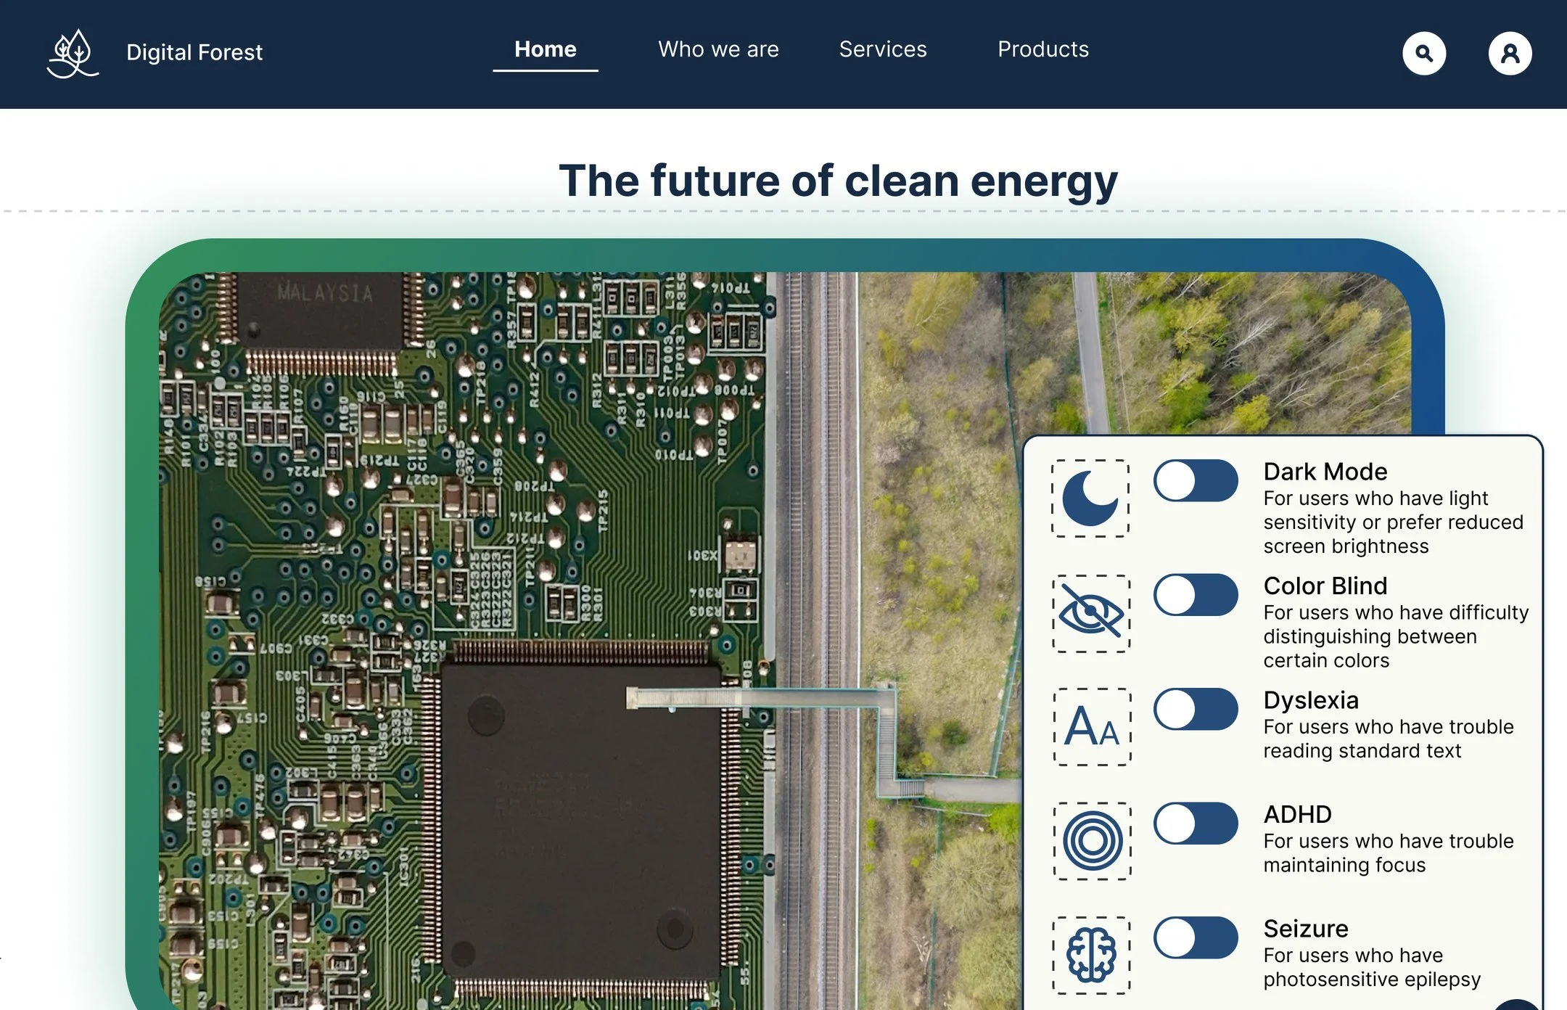The width and height of the screenshot is (1567, 1010).
Task: Click the 'Seizure' label text
Action: (1305, 929)
